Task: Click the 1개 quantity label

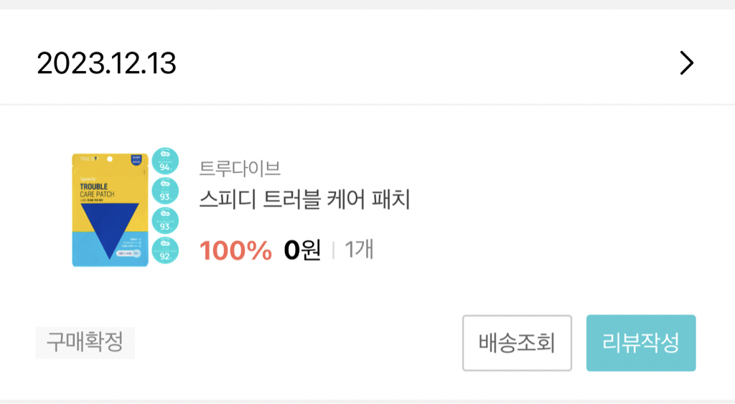Action: [359, 250]
